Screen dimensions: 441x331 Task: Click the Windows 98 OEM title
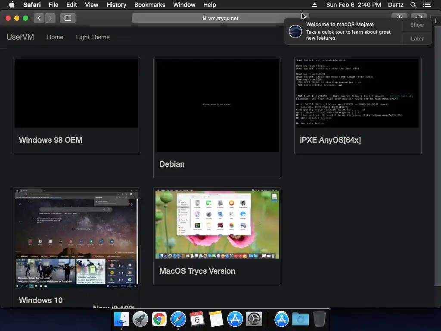tap(51, 140)
